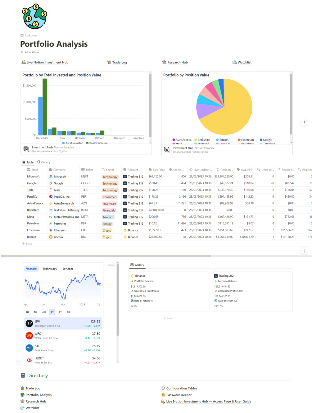Click the Wells Fargo WFC logo
Screen dimensions: 312x413
pos(29,336)
